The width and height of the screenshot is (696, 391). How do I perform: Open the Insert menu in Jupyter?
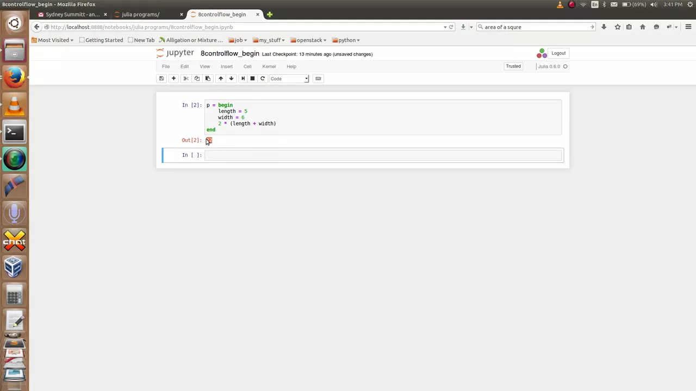(227, 66)
